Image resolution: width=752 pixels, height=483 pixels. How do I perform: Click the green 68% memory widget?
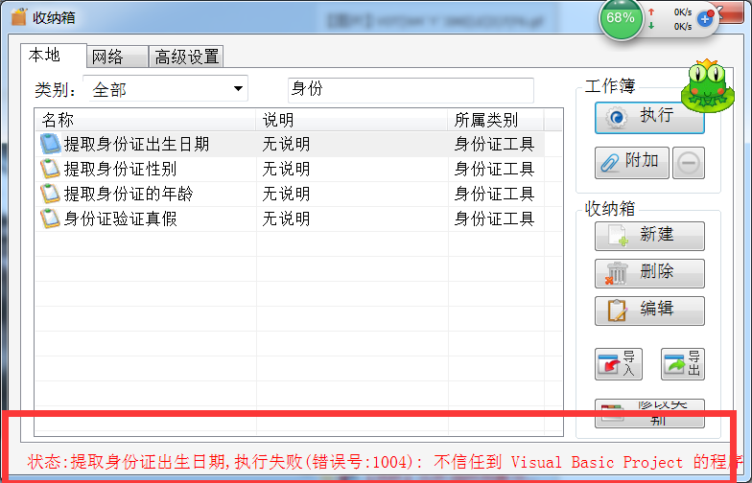[x=622, y=17]
